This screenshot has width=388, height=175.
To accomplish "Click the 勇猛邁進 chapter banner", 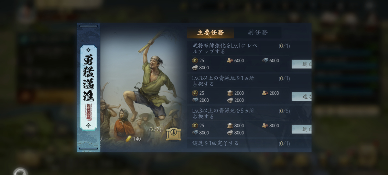I will click(x=89, y=87).
